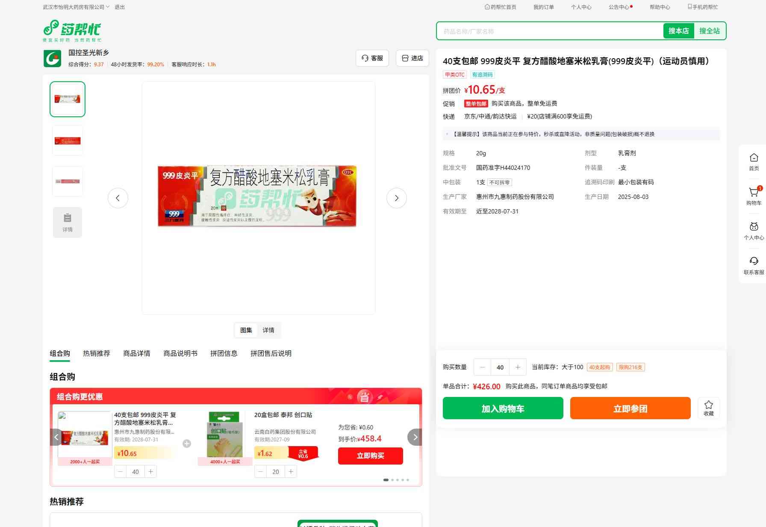Viewport: 766px width, 527px height.
Task: Open the 商品说明书 tab
Action: point(180,353)
